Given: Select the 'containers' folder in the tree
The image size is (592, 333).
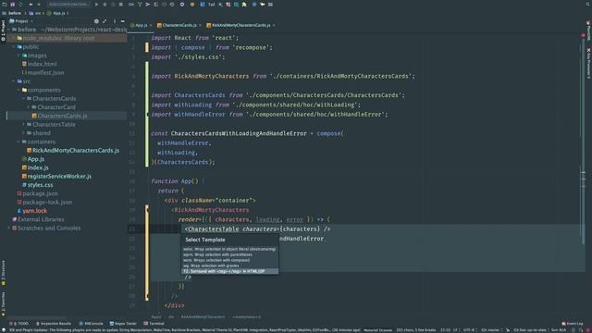Looking at the screenshot, I should pyautogui.click(x=39, y=142).
